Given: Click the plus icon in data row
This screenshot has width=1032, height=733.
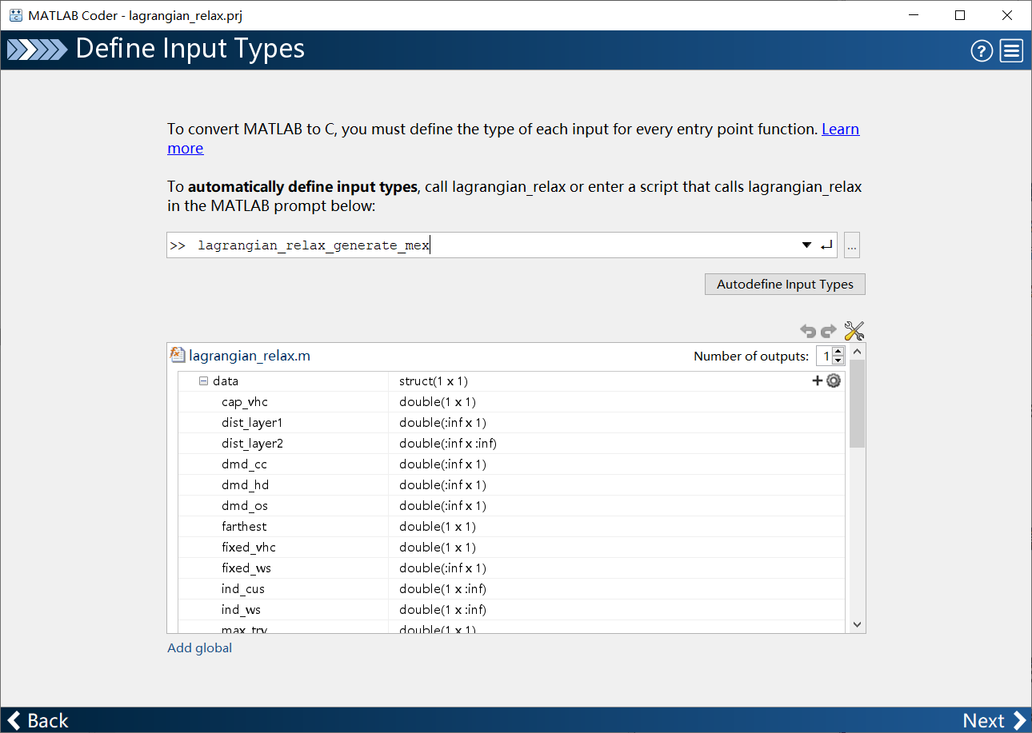Looking at the screenshot, I should (x=818, y=381).
